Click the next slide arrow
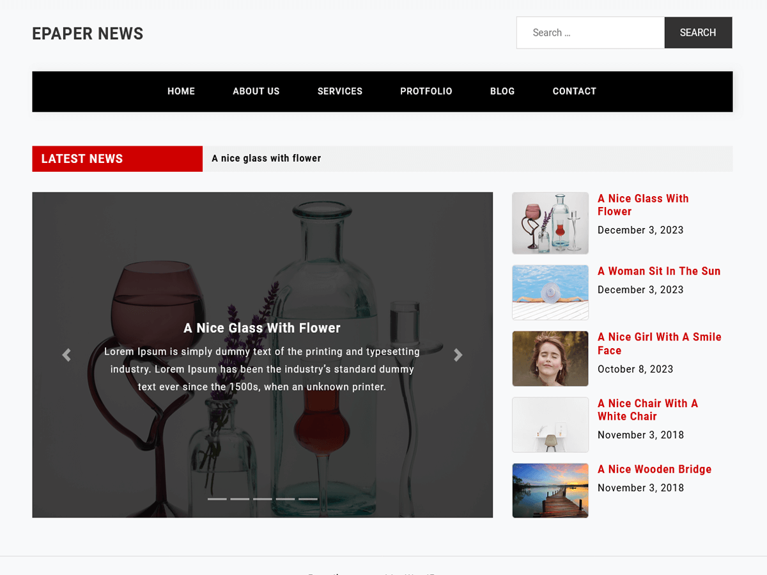This screenshot has width=767, height=575. pyautogui.click(x=458, y=355)
